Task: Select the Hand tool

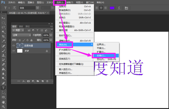Action: pos(3,102)
